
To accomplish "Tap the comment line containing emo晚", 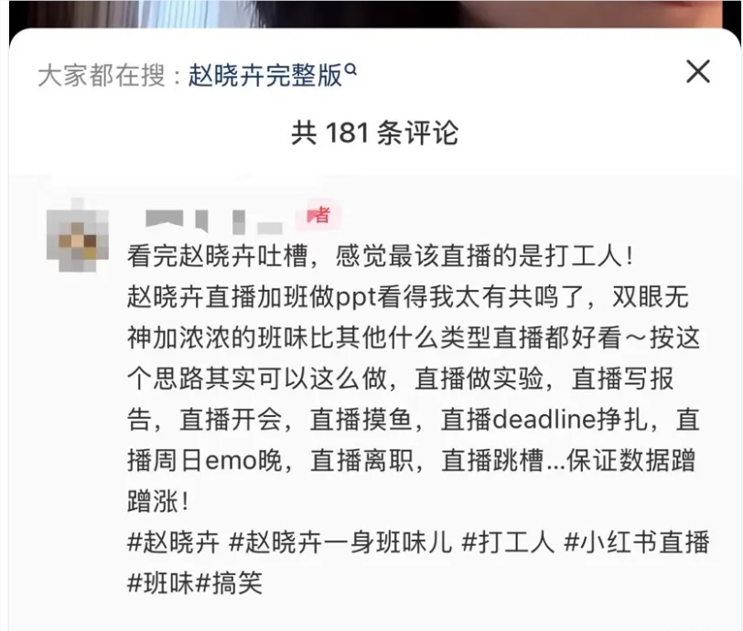I will tap(412, 461).
